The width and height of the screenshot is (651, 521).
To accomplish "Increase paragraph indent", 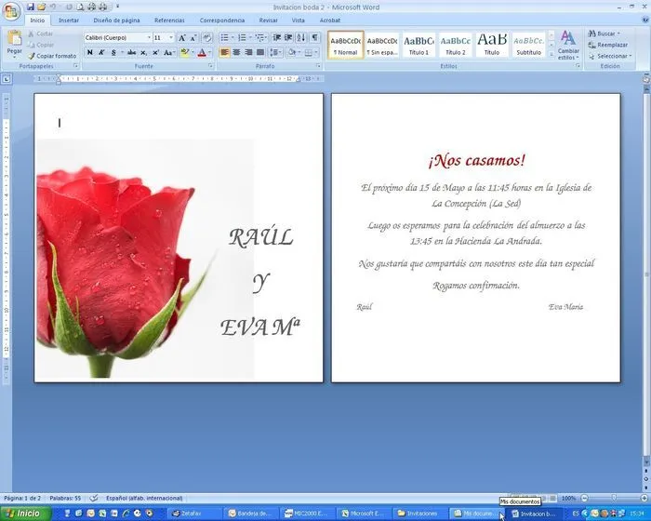I will (288, 38).
